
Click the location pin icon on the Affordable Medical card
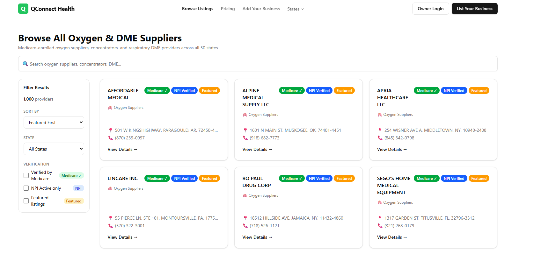110,130
